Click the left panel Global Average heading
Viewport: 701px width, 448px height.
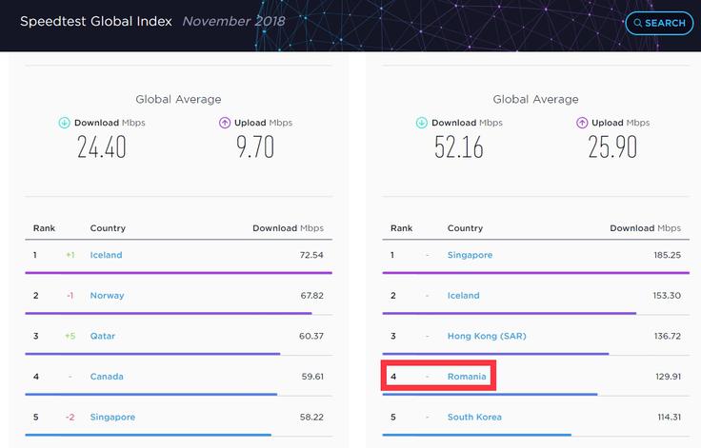click(178, 99)
